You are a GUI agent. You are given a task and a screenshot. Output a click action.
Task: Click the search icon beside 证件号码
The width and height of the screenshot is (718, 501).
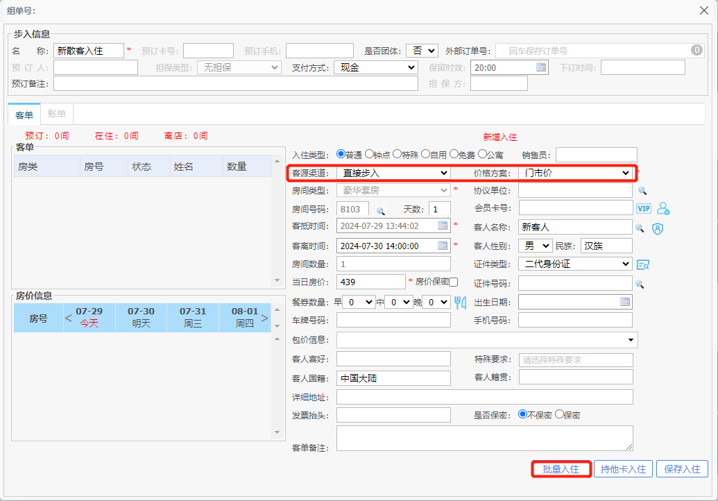[x=640, y=285]
